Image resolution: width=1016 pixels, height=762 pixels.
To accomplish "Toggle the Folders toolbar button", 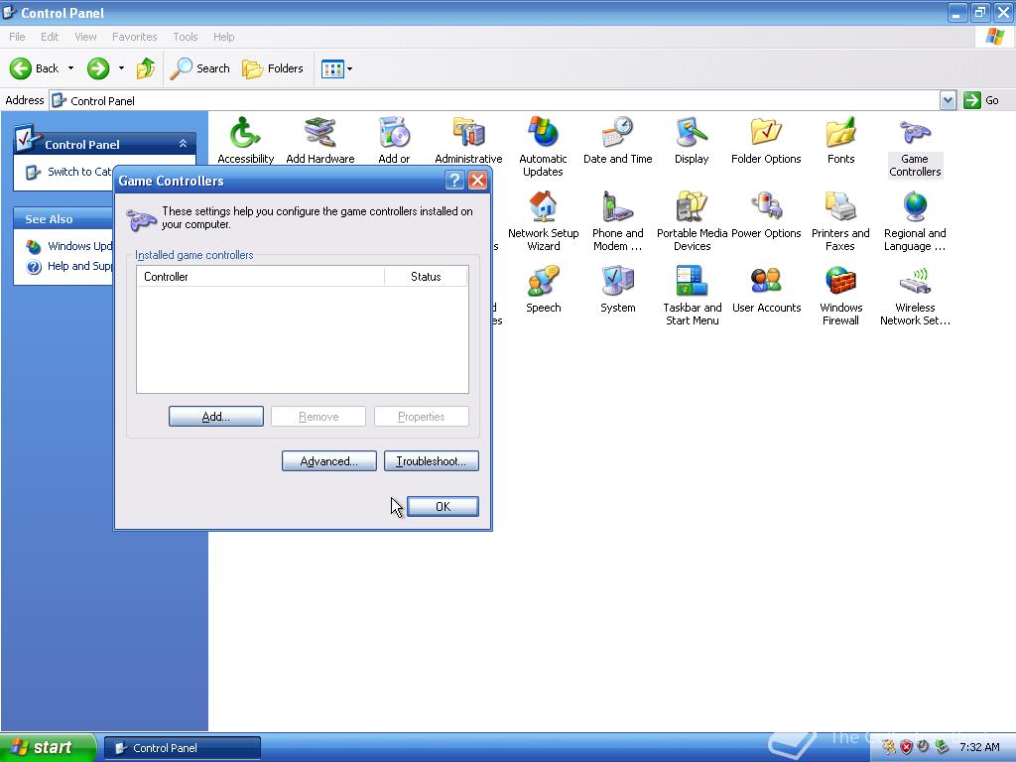I will pyautogui.click(x=272, y=68).
